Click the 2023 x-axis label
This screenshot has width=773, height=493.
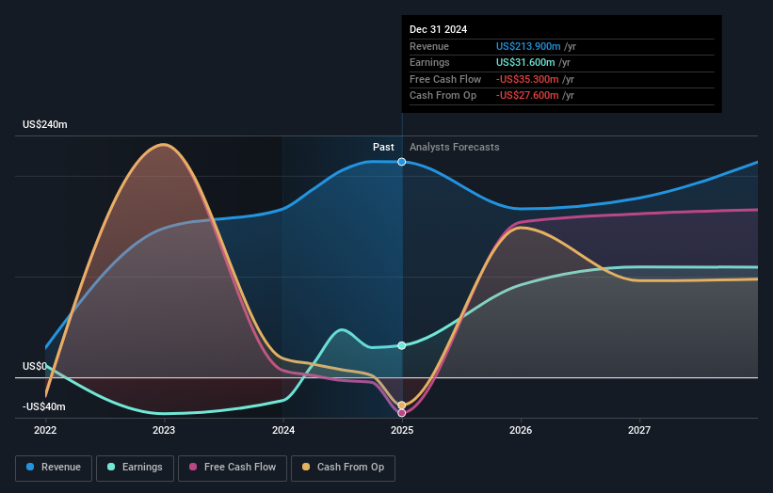point(164,430)
